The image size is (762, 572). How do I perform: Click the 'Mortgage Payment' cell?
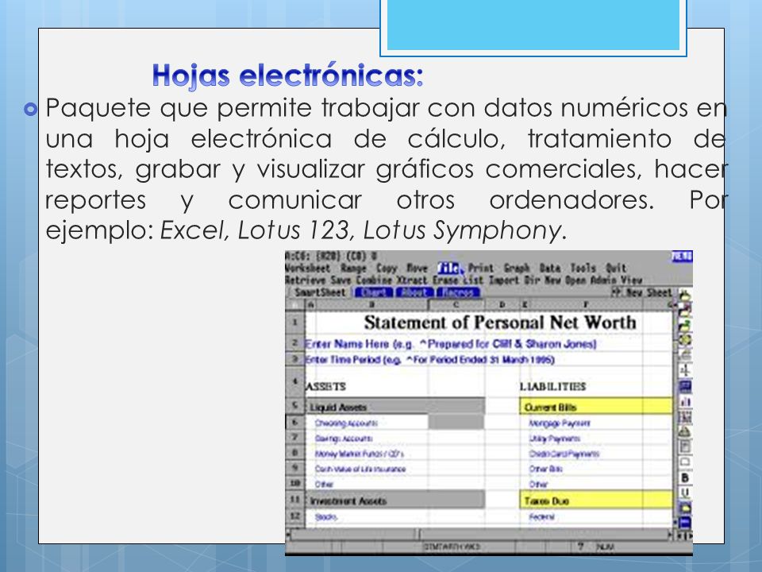click(x=560, y=423)
